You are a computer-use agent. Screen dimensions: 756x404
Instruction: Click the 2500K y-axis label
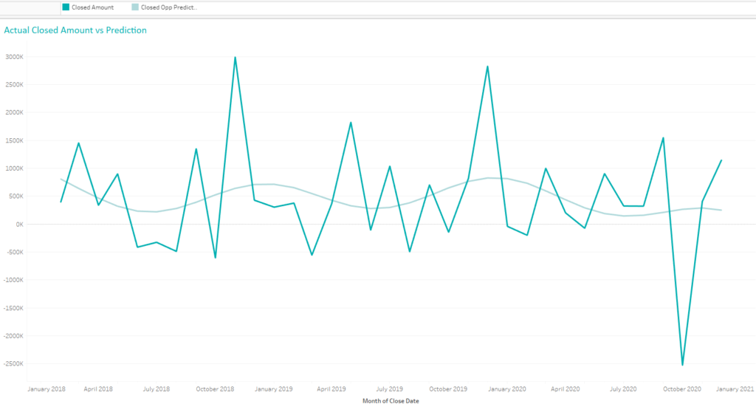click(x=15, y=85)
